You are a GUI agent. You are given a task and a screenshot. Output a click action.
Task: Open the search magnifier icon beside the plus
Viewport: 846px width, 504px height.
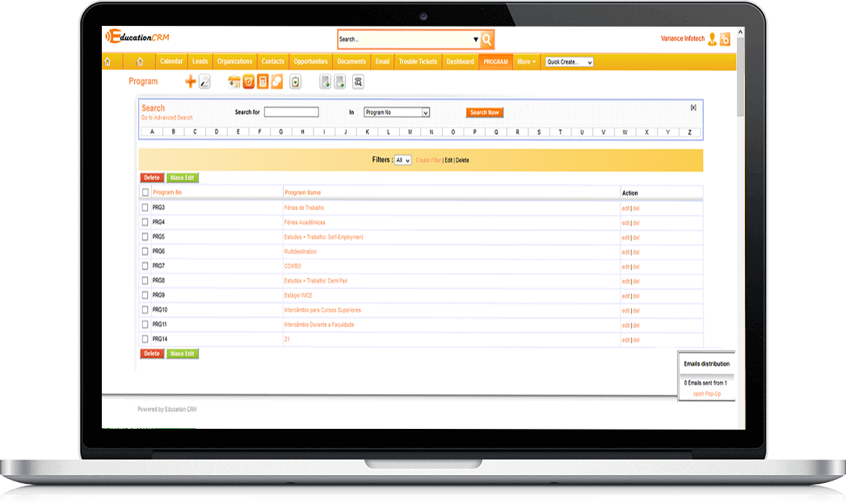[204, 82]
